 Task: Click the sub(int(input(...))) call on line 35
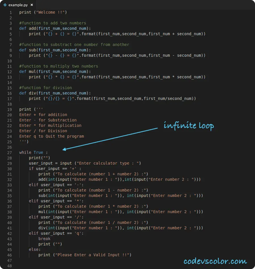(121, 196)
